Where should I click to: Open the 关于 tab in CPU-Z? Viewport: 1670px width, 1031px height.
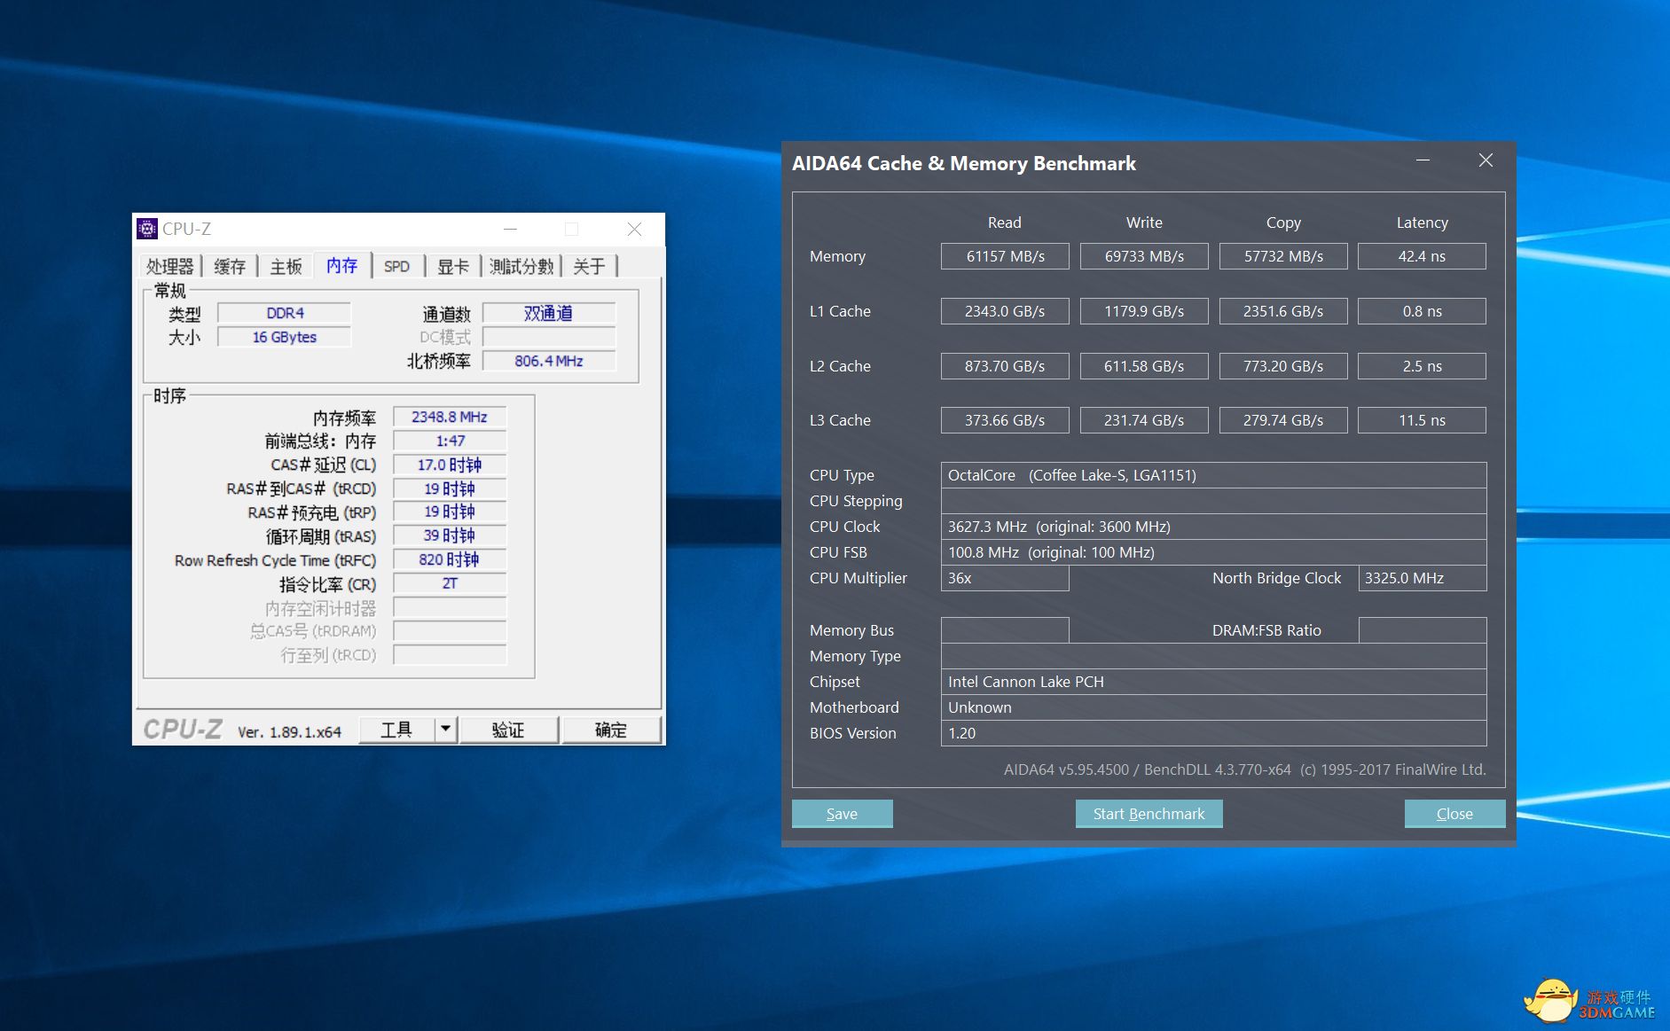pos(589,266)
